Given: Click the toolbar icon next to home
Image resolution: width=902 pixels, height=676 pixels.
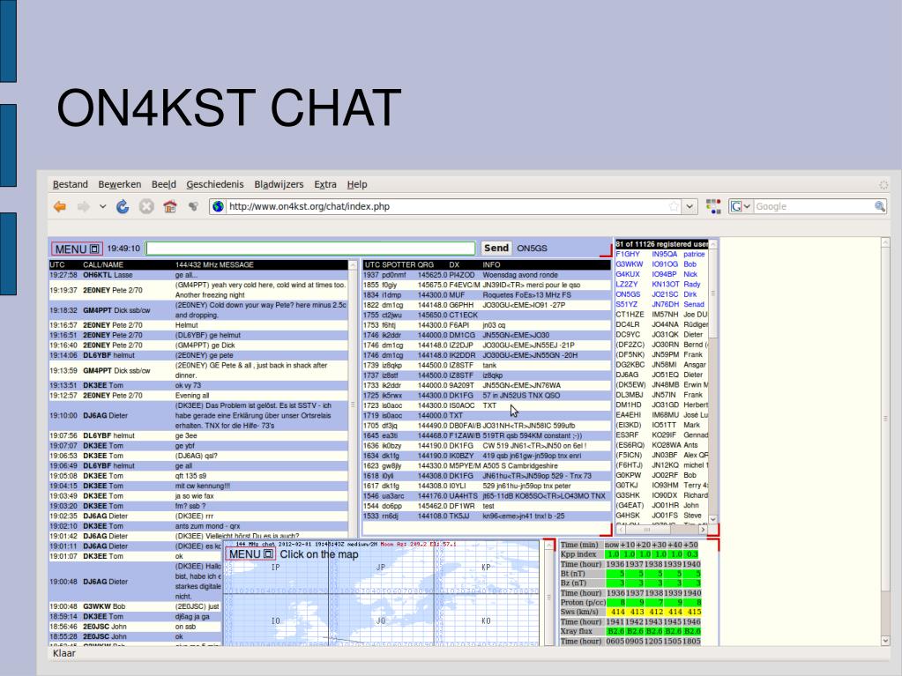Looking at the screenshot, I should tap(193, 206).
